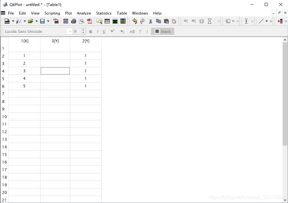Open the New Table dropdown arrow

[13, 21]
